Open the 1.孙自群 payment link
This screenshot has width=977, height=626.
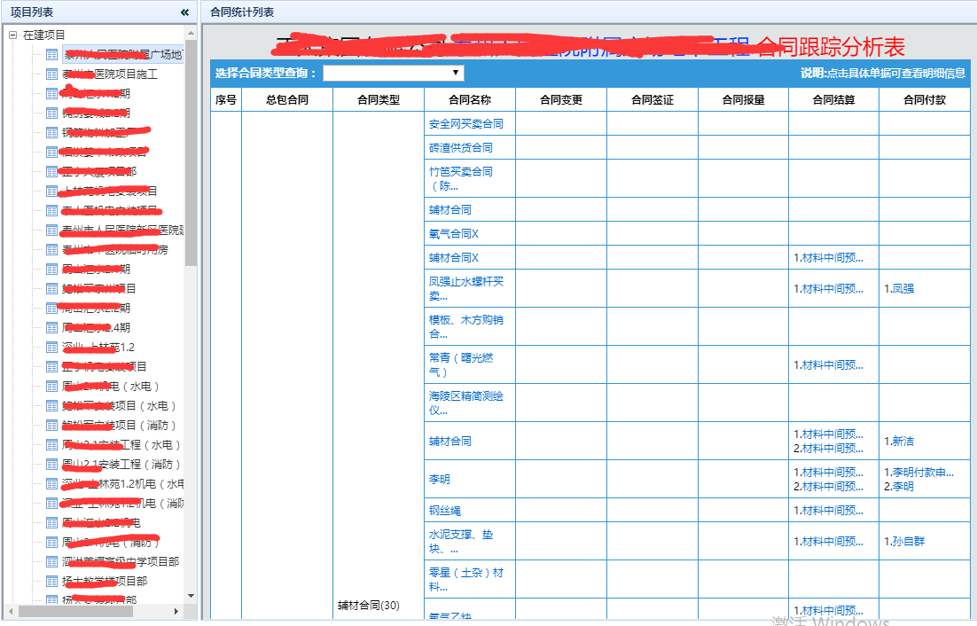pos(904,541)
